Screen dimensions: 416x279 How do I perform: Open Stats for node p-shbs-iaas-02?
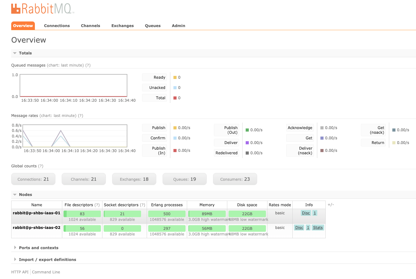[x=318, y=227]
